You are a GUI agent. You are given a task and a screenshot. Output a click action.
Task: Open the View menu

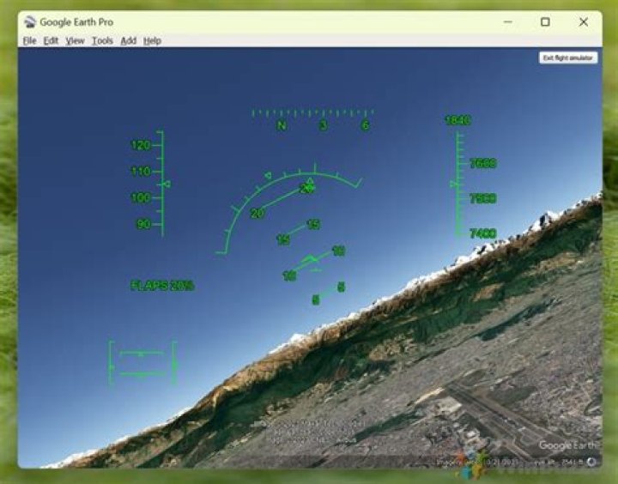[75, 40]
